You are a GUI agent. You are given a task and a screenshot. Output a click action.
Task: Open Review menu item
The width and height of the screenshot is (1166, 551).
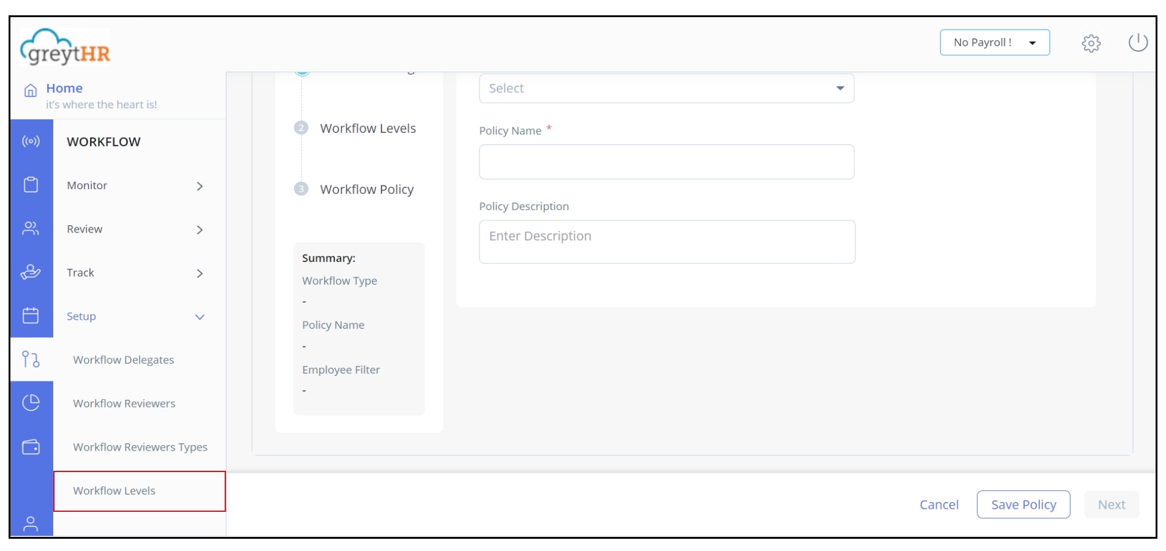click(x=85, y=229)
